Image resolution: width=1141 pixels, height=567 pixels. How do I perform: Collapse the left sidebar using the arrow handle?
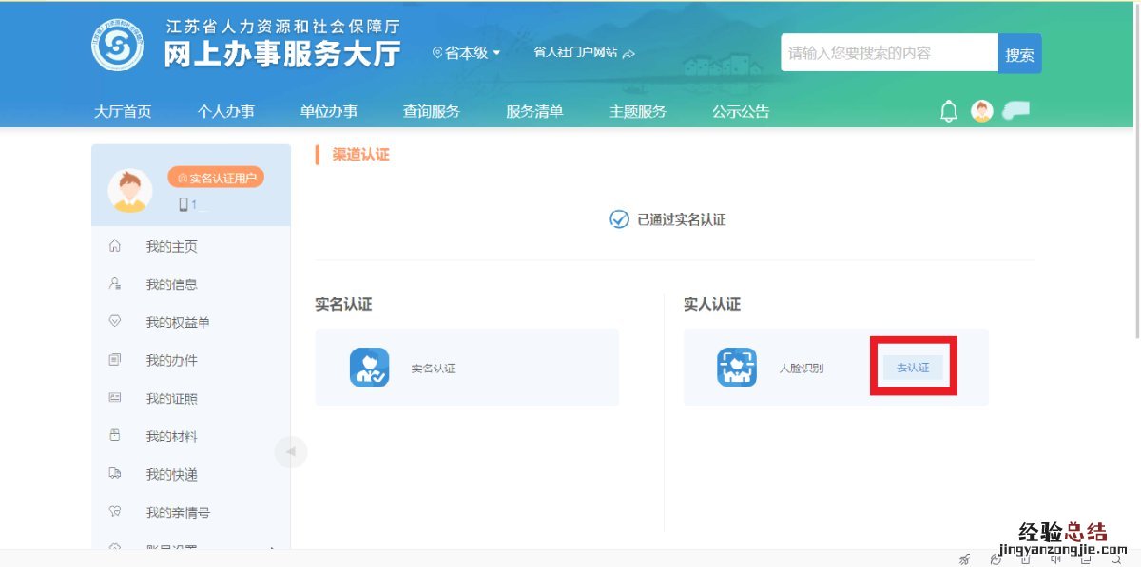[290, 451]
